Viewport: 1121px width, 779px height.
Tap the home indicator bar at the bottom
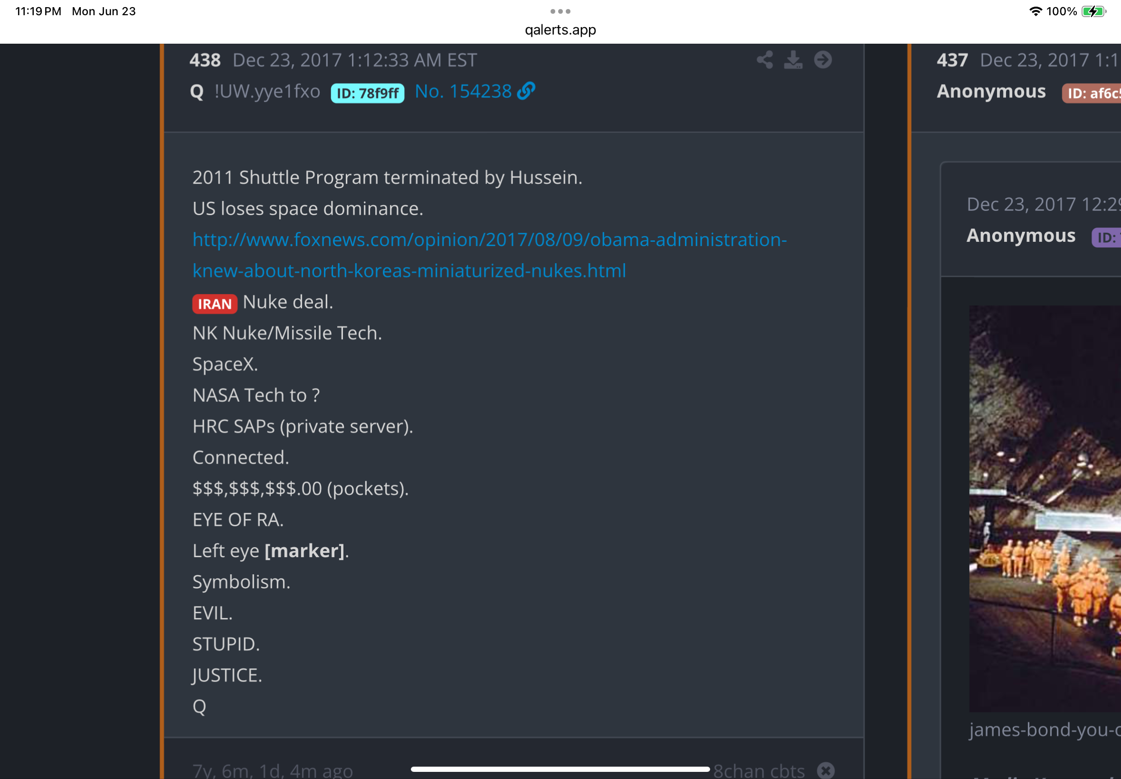560,769
